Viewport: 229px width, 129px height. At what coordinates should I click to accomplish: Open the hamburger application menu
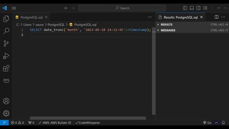click(14, 8)
